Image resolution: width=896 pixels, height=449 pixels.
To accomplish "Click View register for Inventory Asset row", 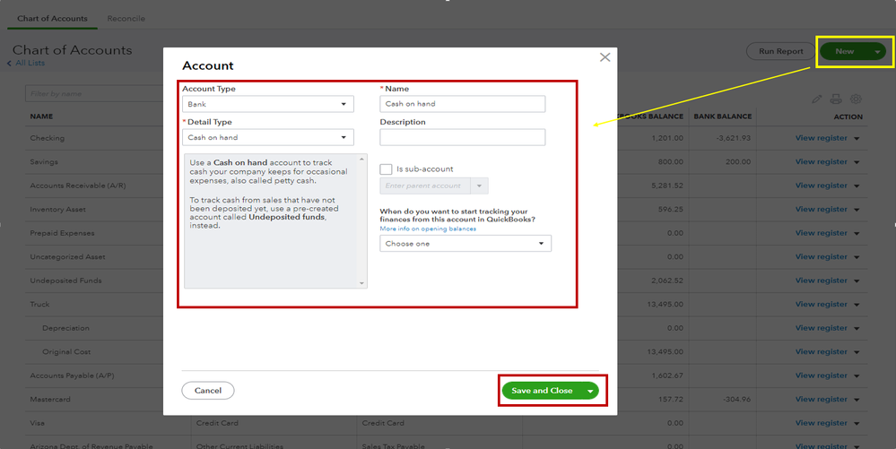I will pyautogui.click(x=822, y=209).
